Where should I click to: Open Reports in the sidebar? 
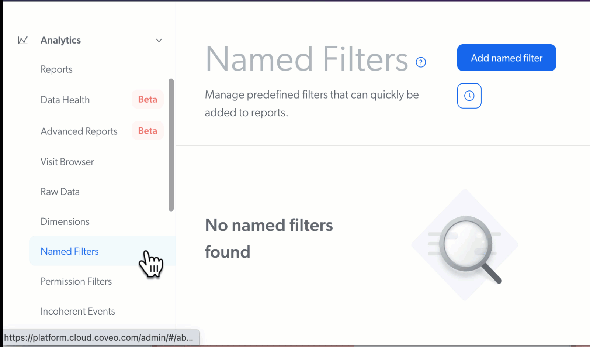tap(56, 69)
